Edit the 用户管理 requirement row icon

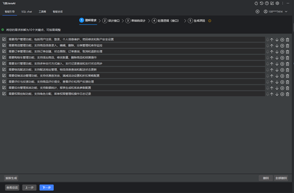(4, 39)
